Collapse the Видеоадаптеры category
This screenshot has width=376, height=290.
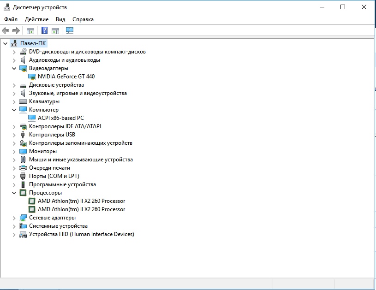(14, 68)
